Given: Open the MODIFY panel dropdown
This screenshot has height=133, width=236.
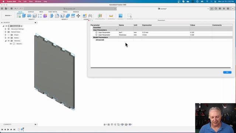Looking at the screenshot, I should point(65,19).
